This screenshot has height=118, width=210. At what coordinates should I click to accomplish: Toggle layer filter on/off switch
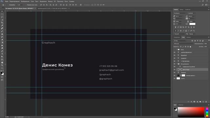(209, 41)
